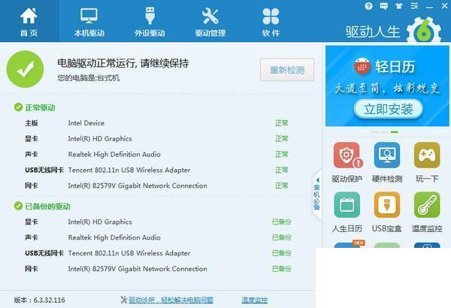451x308 pixels.
Task: Expand the 装机必备 side panel arrow
Action: pos(317,195)
